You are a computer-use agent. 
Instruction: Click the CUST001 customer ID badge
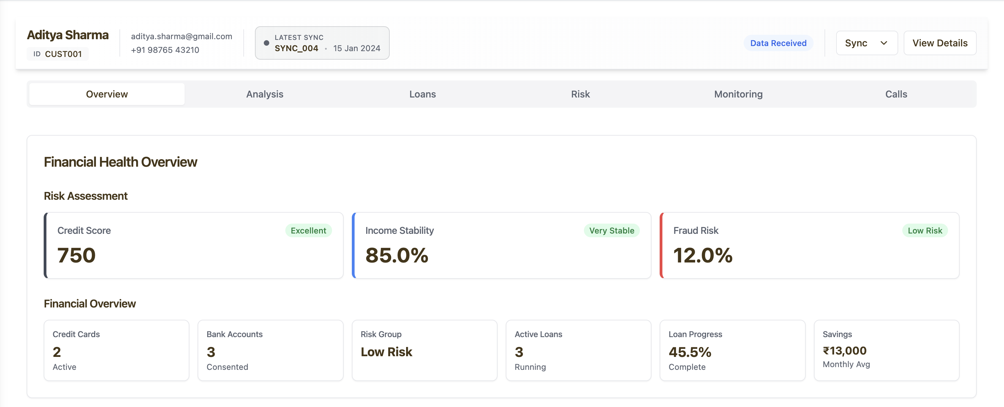tap(58, 54)
